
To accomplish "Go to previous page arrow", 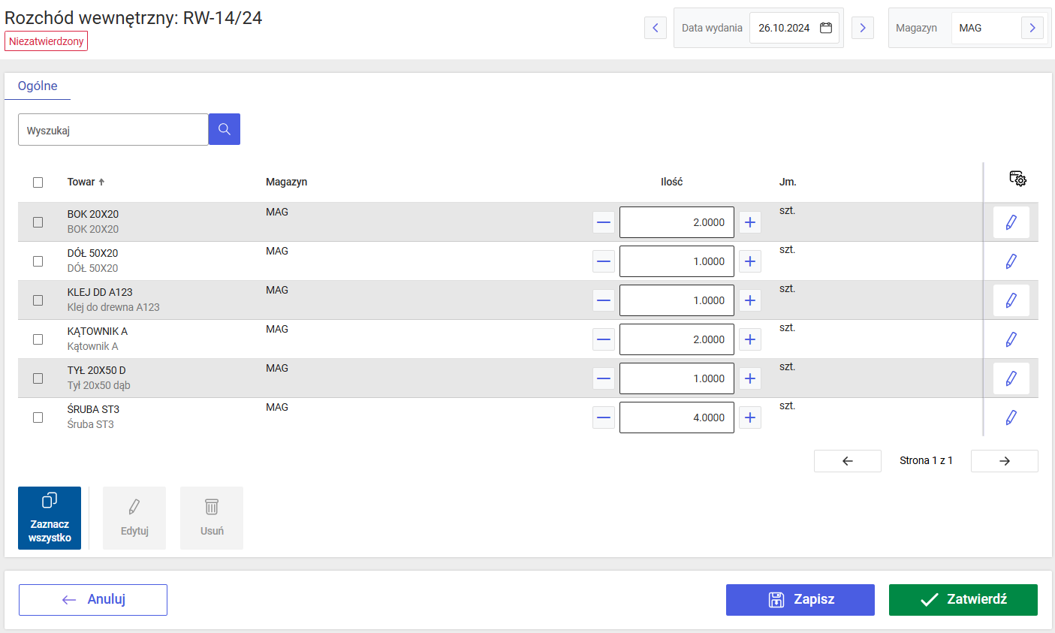I will 848,461.
